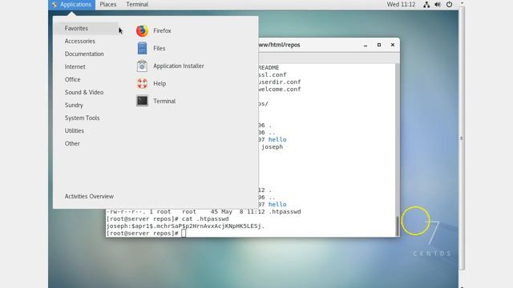
Task: Click 'README' text in terminal
Action: tap(269, 67)
